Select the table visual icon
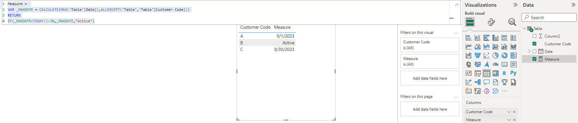This screenshot has width=578, height=123. [486, 73]
